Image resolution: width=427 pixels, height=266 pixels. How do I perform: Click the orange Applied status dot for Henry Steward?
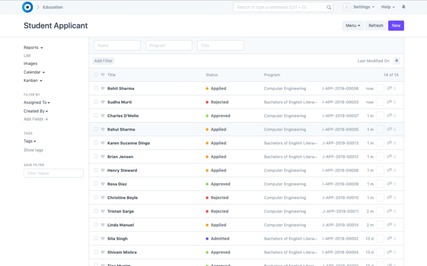pos(207,170)
